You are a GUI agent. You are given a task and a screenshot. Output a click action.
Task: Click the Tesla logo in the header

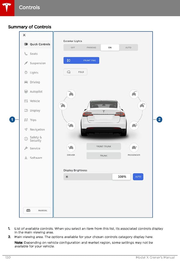(x=7, y=8)
